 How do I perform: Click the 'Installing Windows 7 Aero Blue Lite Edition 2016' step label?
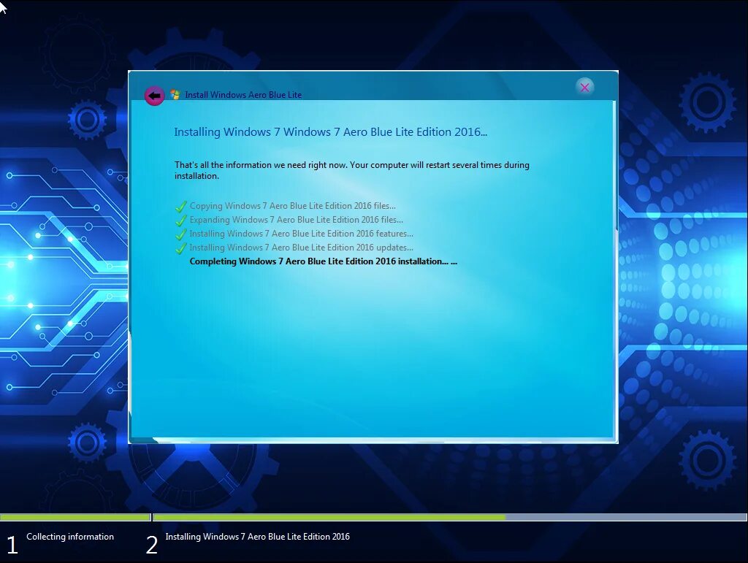[x=258, y=537]
